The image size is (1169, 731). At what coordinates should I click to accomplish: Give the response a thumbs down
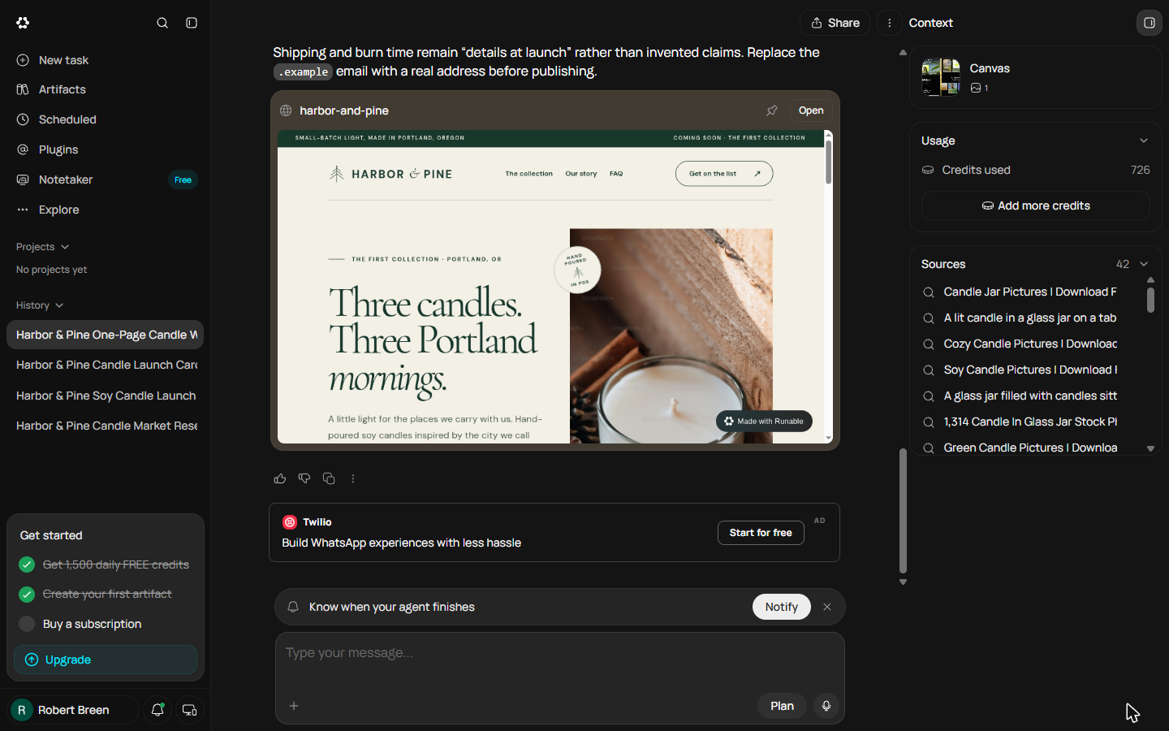pyautogui.click(x=304, y=478)
